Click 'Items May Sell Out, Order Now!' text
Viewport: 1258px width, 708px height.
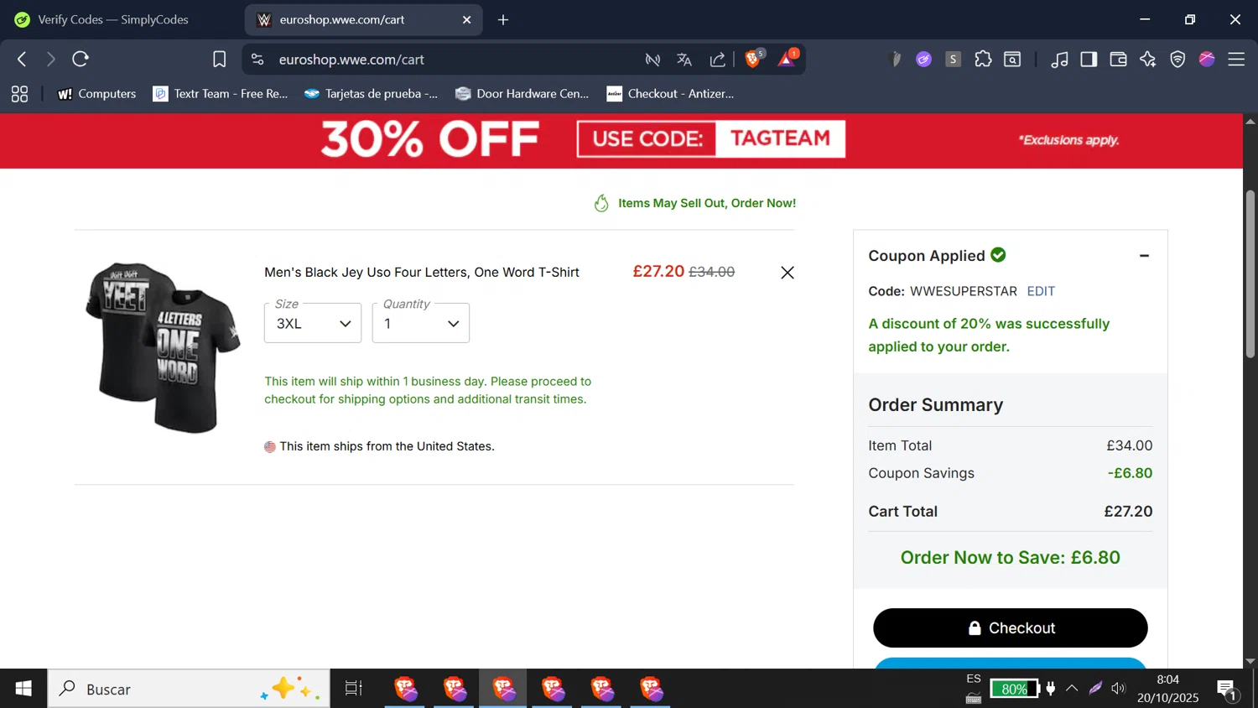[x=707, y=203]
